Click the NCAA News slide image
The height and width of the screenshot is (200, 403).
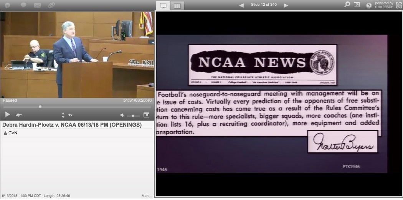[272, 104]
